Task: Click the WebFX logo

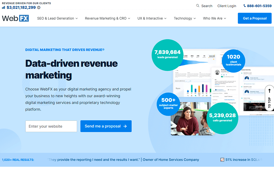Action: [15, 18]
